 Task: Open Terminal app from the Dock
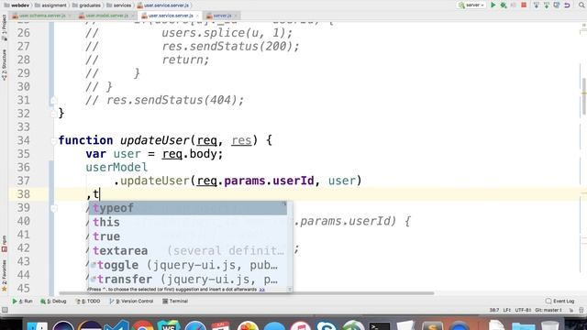(379, 326)
